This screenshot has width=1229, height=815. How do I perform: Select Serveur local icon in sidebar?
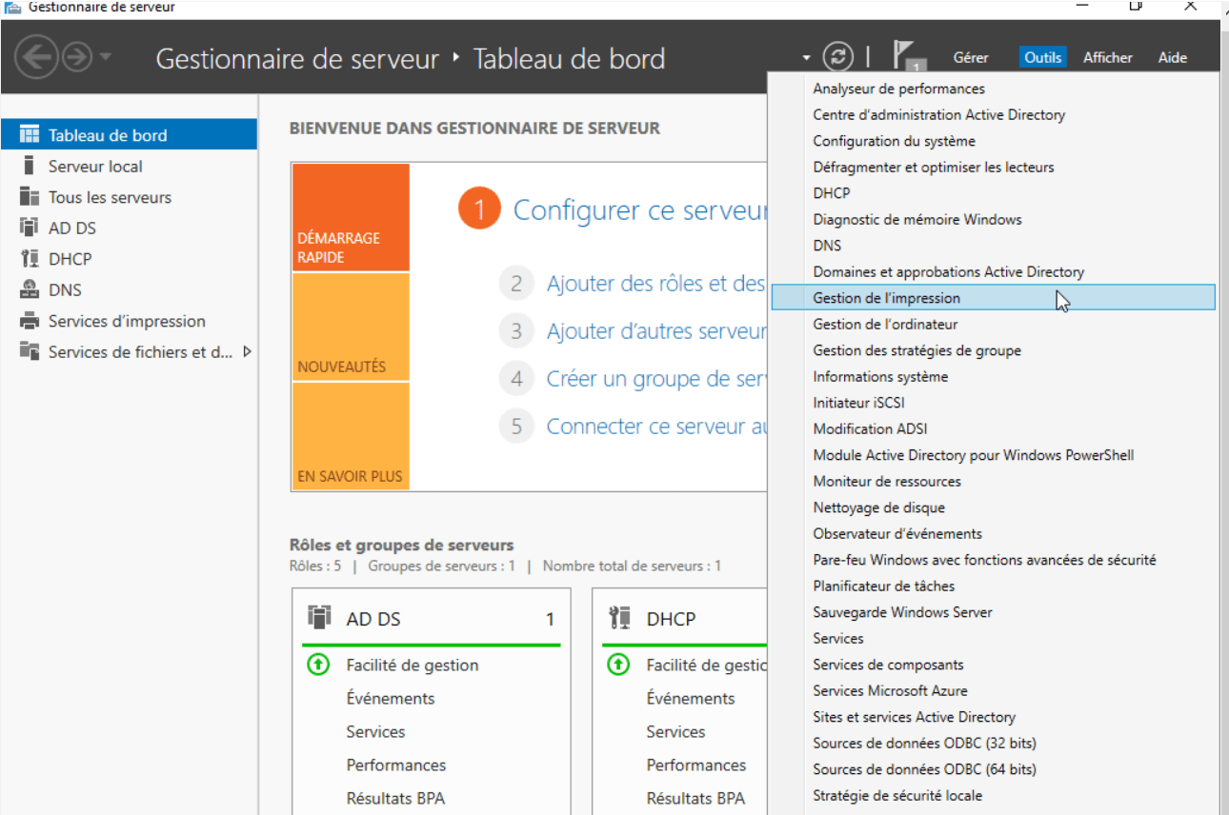[30, 167]
